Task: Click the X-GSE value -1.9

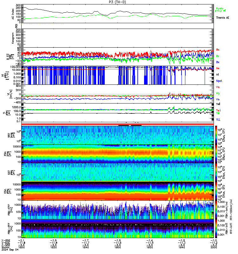Action: 53,240
